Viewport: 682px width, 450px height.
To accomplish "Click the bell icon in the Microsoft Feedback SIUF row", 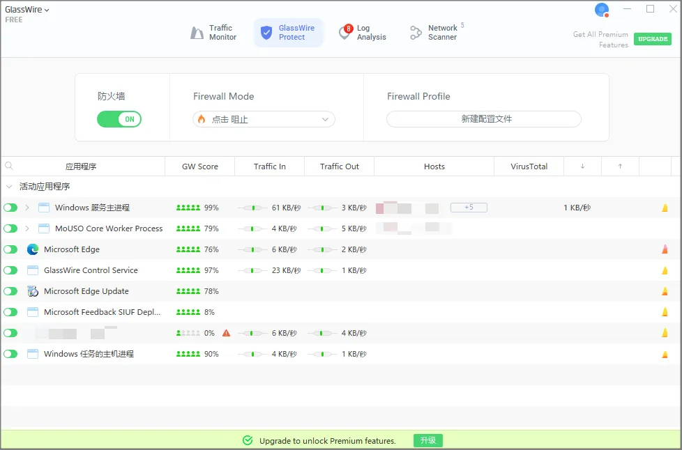I will tap(665, 312).
